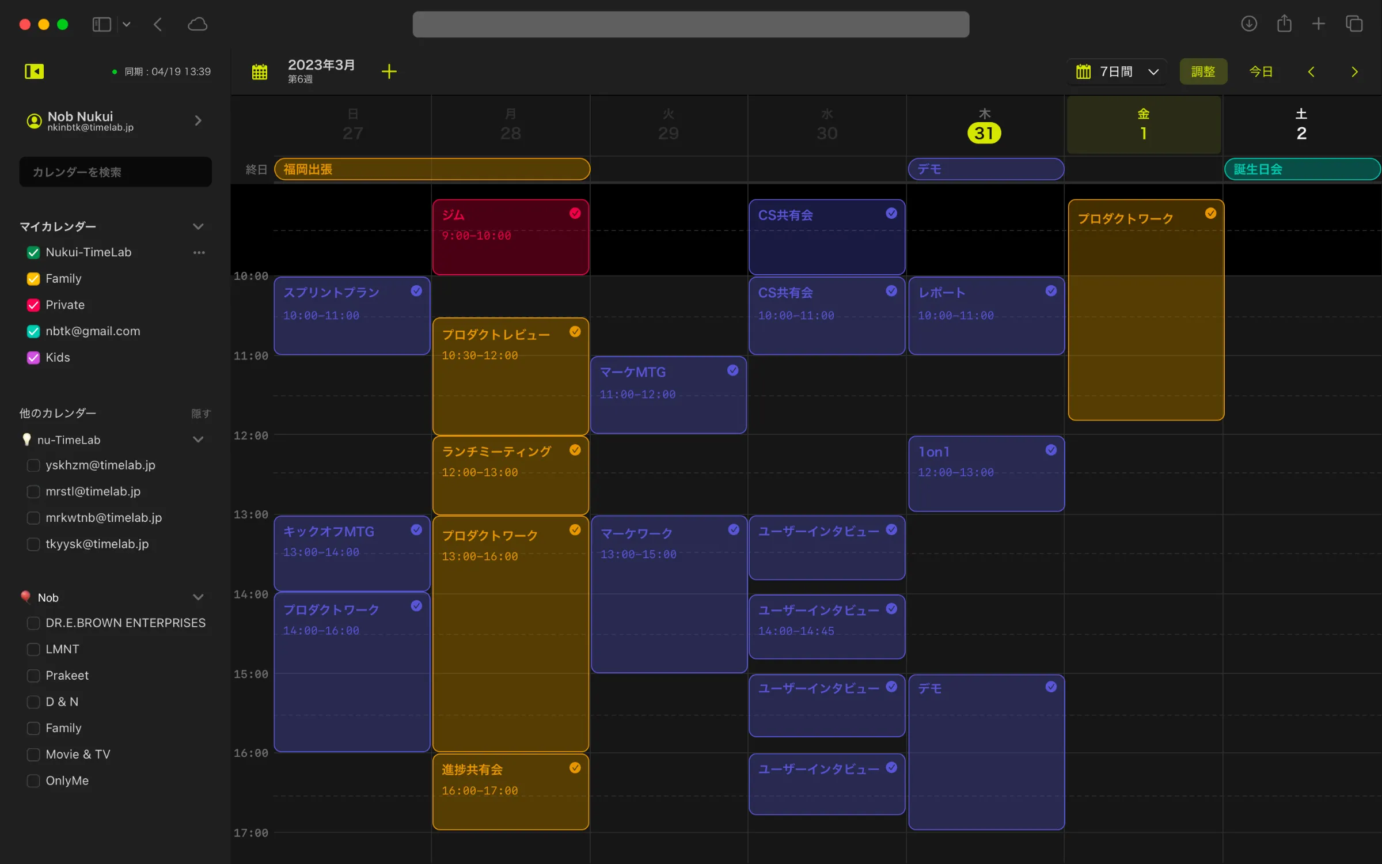This screenshot has height=864, width=1382.
Task: Open the month calendar grid icon
Action: tap(260, 71)
